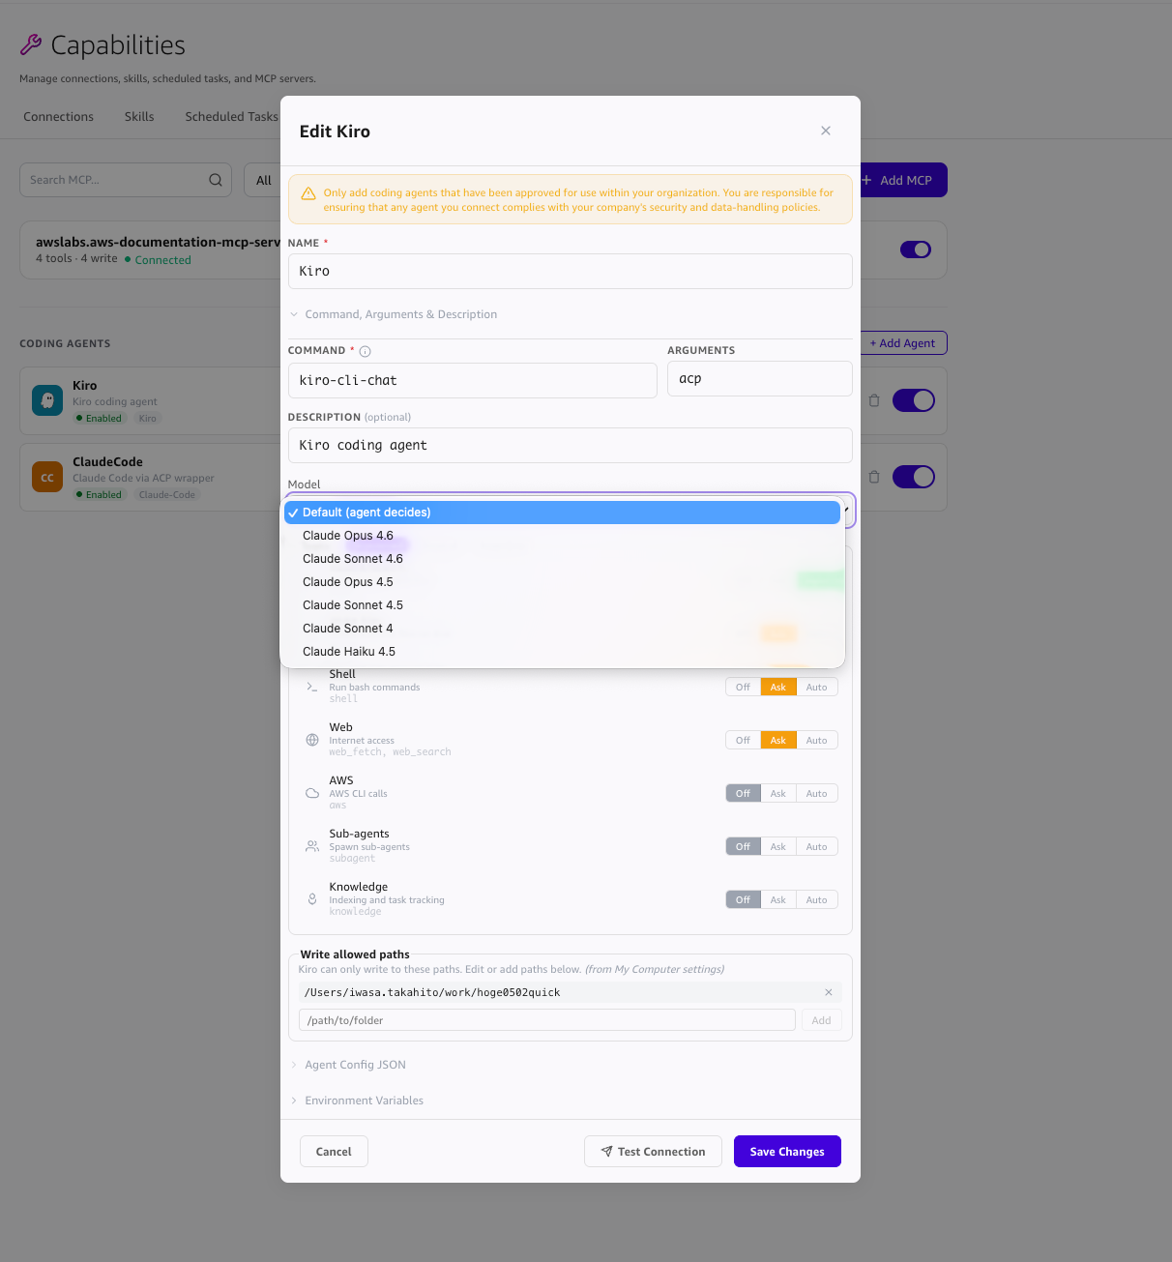This screenshot has height=1262, width=1172.
Task: Focus the Name field containing Kiro
Action: click(571, 271)
